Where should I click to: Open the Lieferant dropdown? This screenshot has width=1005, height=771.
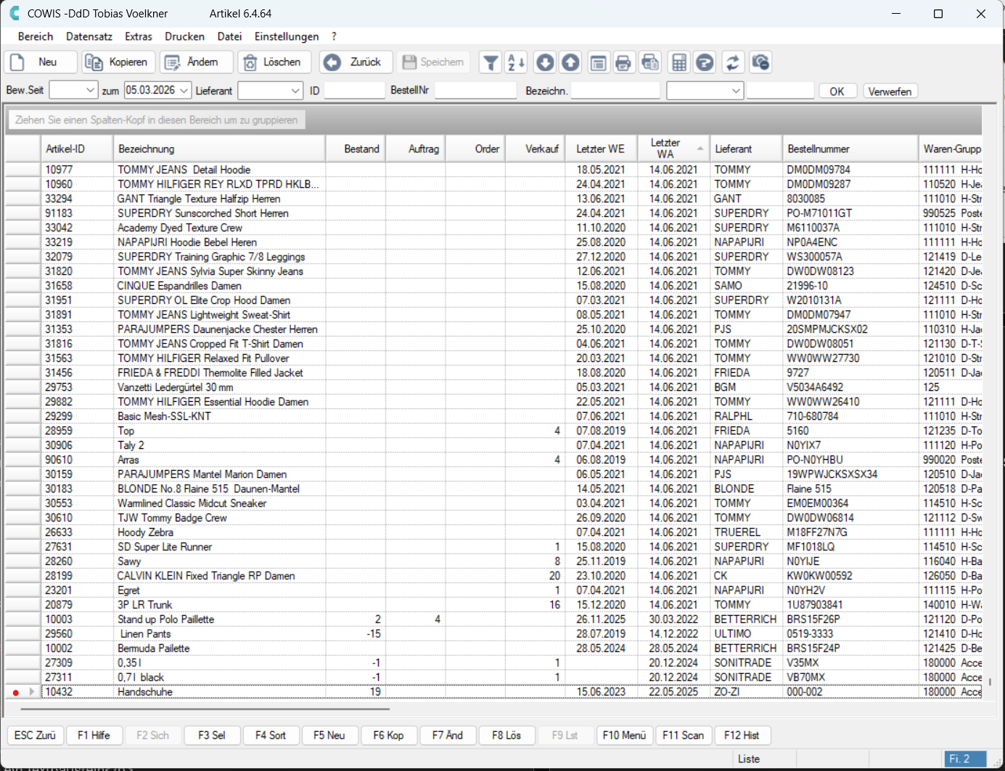295,91
